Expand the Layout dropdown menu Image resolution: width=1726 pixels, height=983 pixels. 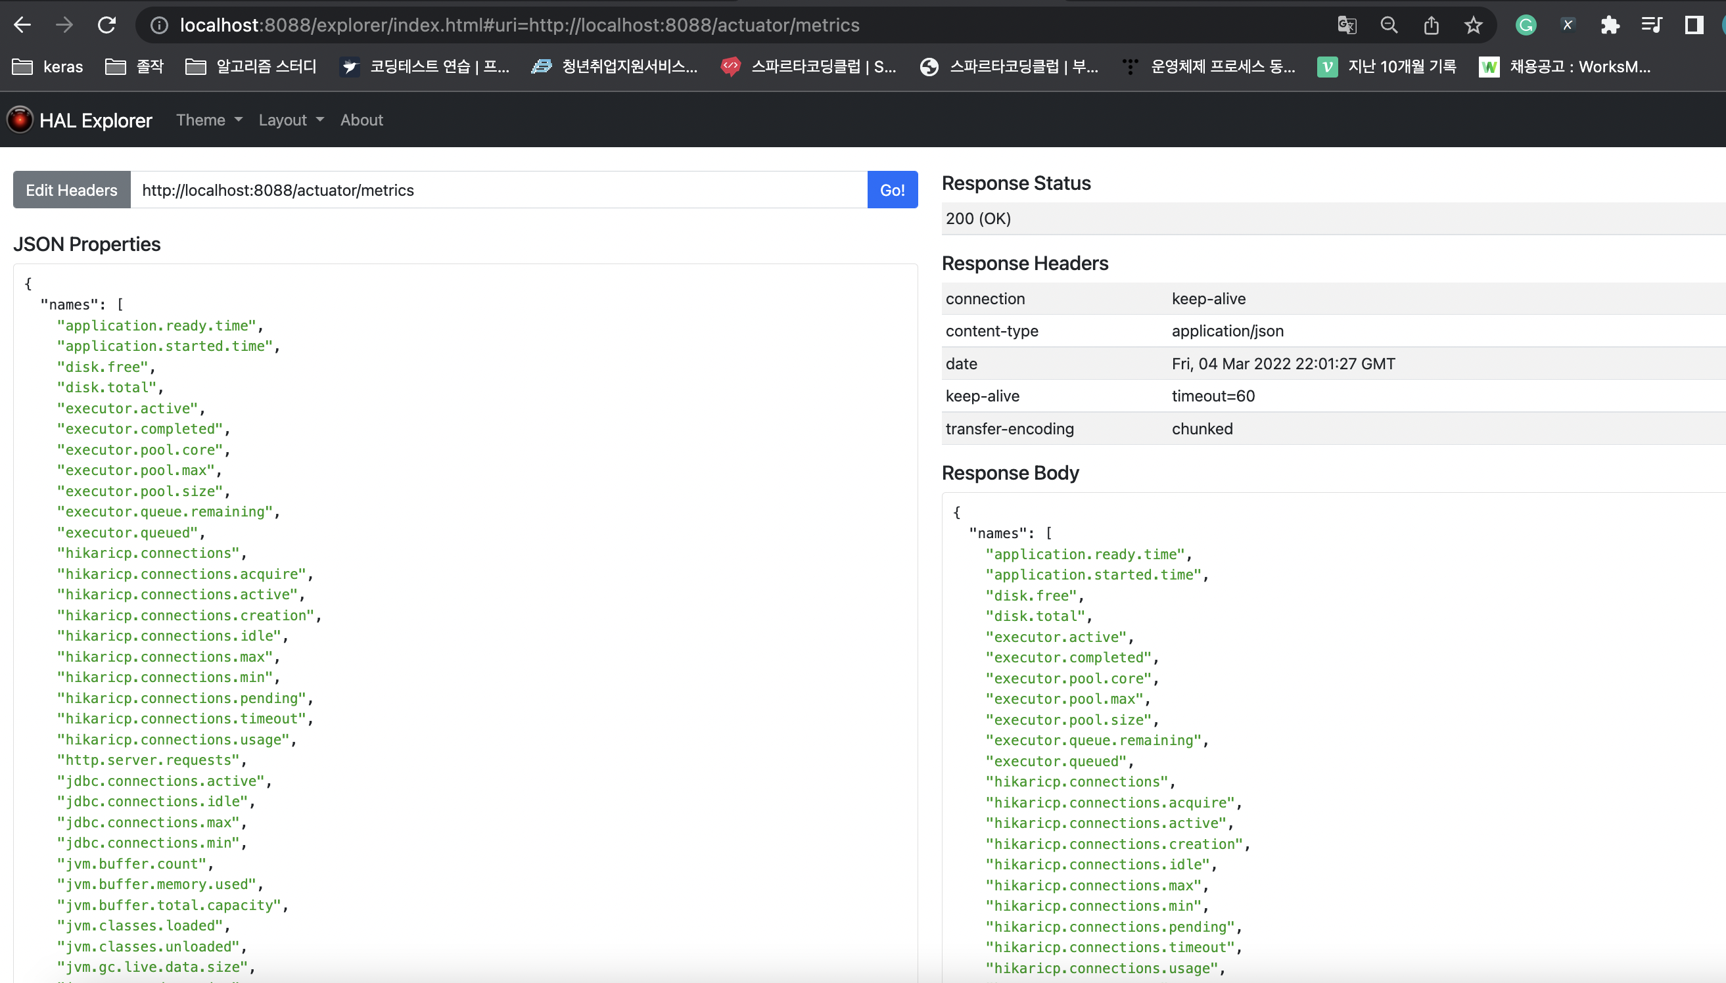(291, 120)
